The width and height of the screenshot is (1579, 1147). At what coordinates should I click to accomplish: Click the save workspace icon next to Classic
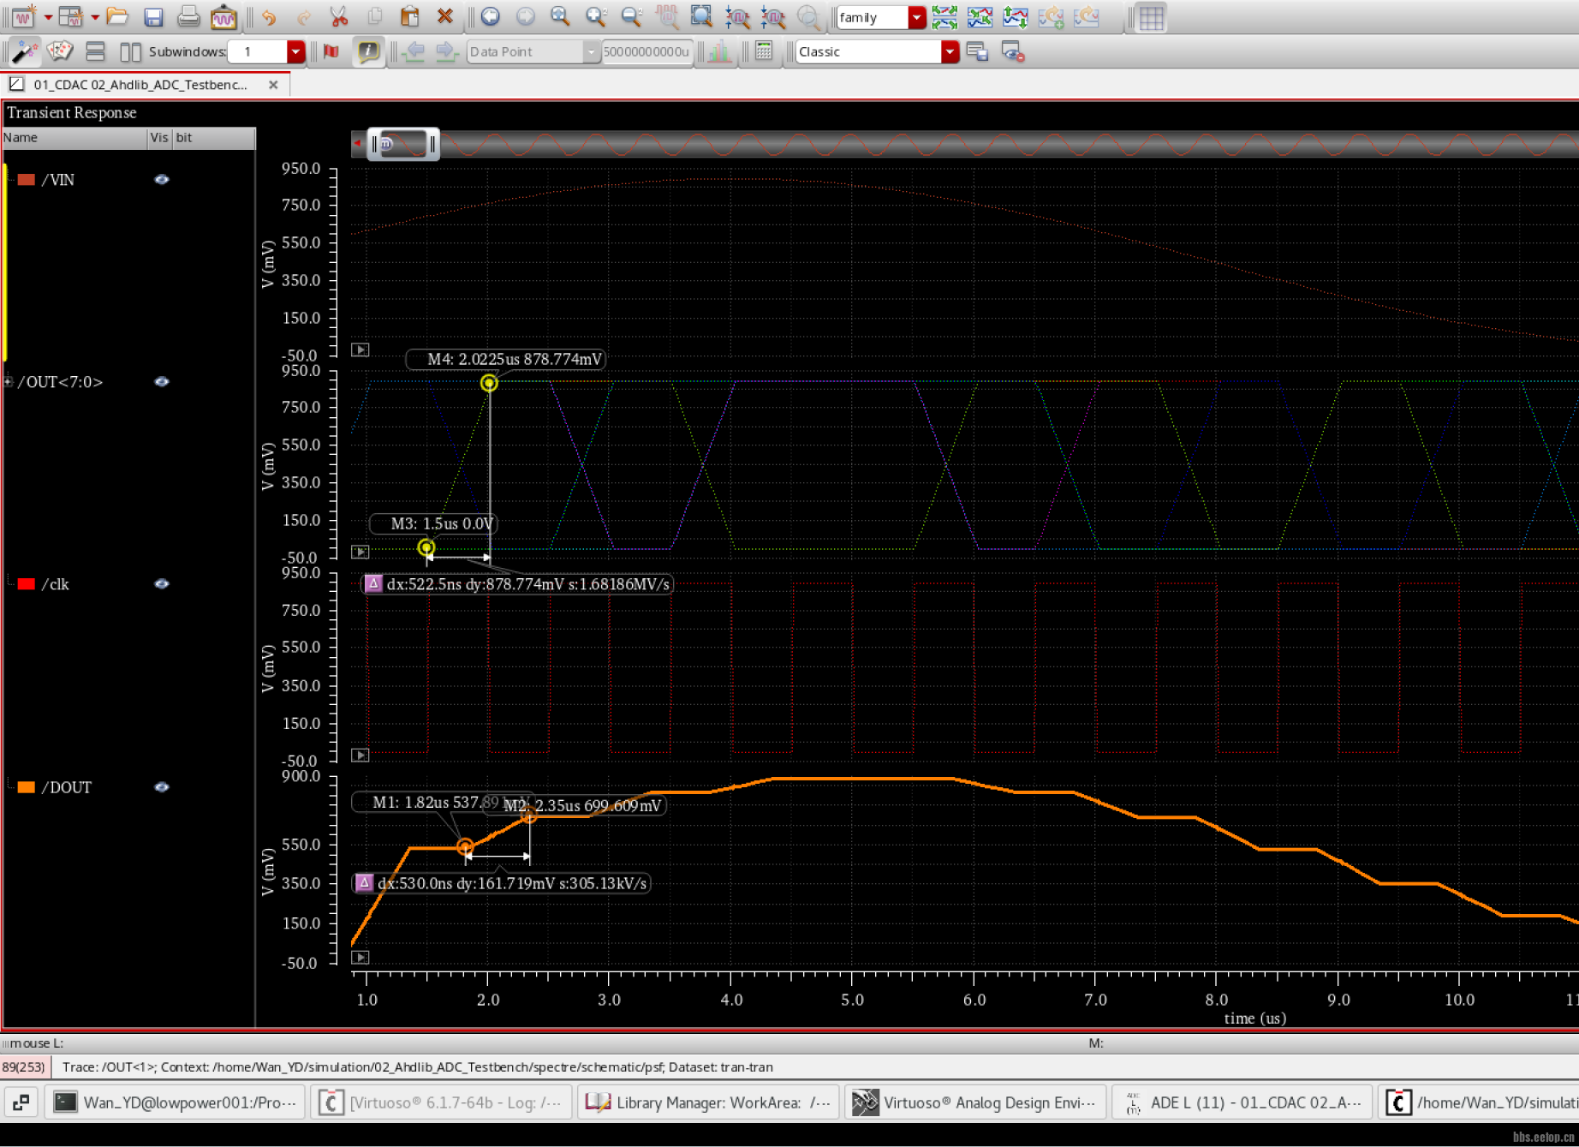click(977, 51)
